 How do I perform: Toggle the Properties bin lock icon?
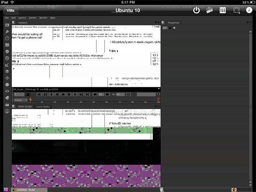click(x=170, y=28)
